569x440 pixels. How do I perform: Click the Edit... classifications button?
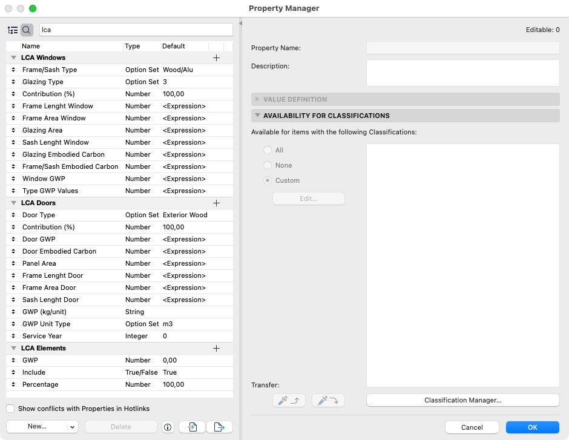coord(309,199)
